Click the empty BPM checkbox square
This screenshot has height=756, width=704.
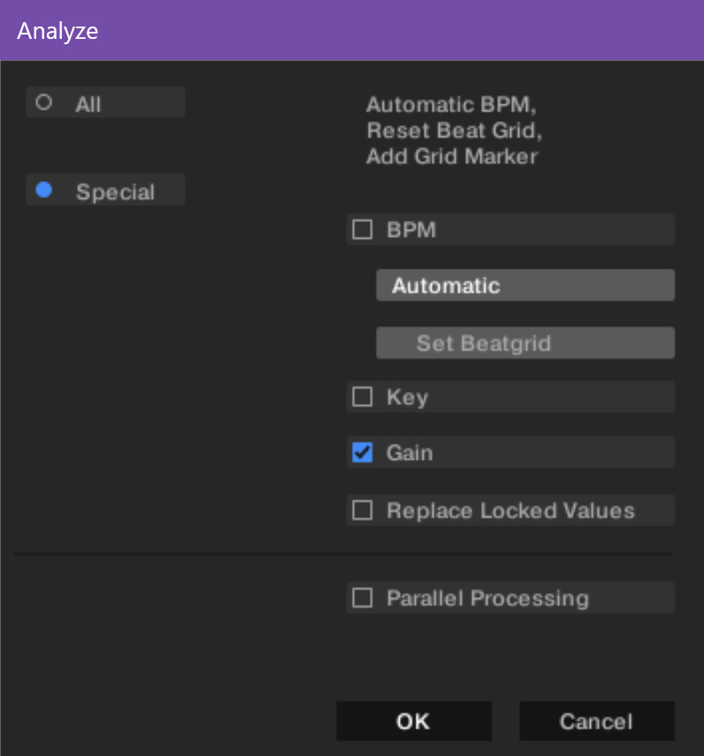point(362,229)
